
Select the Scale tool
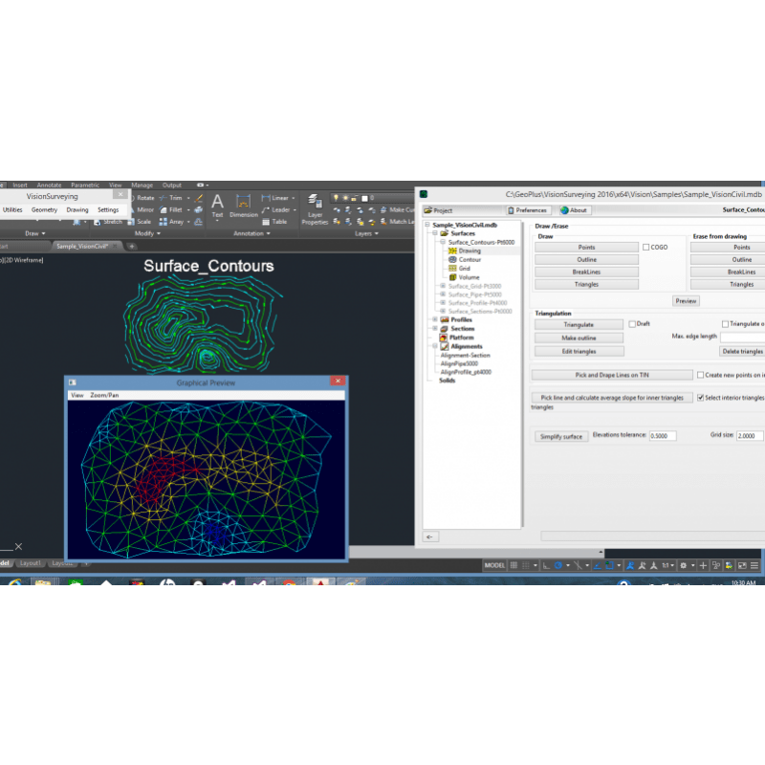140,222
